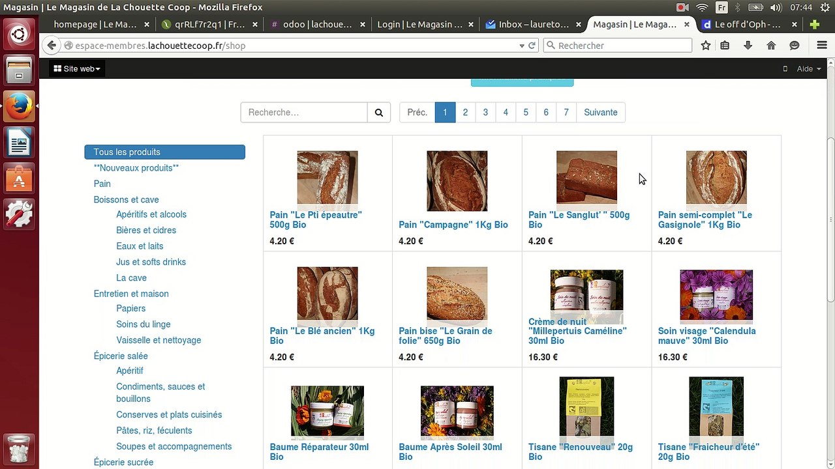Click the red recording indicator in top panel
835x469 pixels.
point(682,8)
